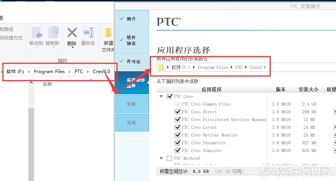This screenshot has width=336, height=181.
Task: Go to the 许可证 installer step
Action: coord(132,61)
